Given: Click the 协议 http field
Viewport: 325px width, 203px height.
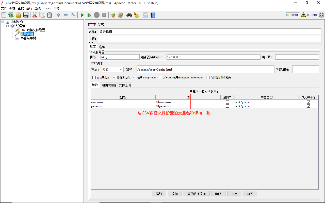Looking at the screenshot, I should pos(120,57).
